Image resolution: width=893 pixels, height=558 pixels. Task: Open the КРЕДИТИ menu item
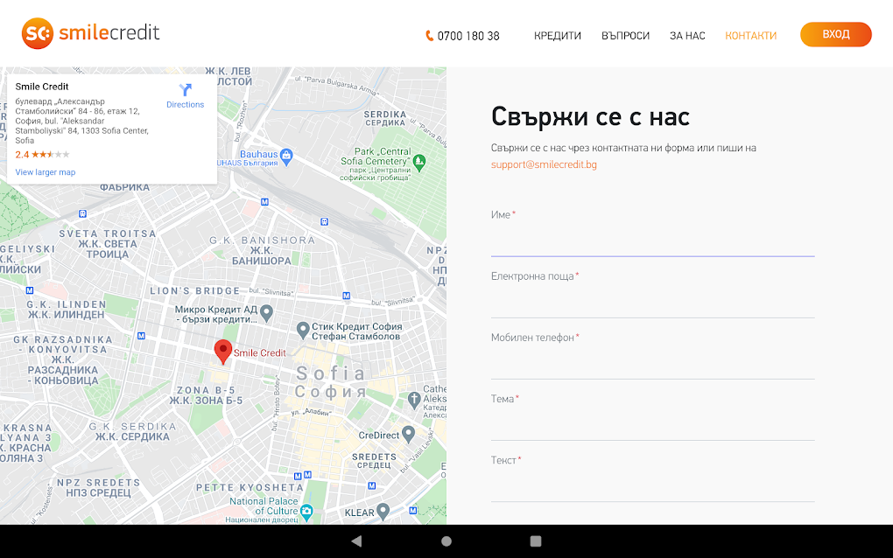pyautogui.click(x=558, y=36)
